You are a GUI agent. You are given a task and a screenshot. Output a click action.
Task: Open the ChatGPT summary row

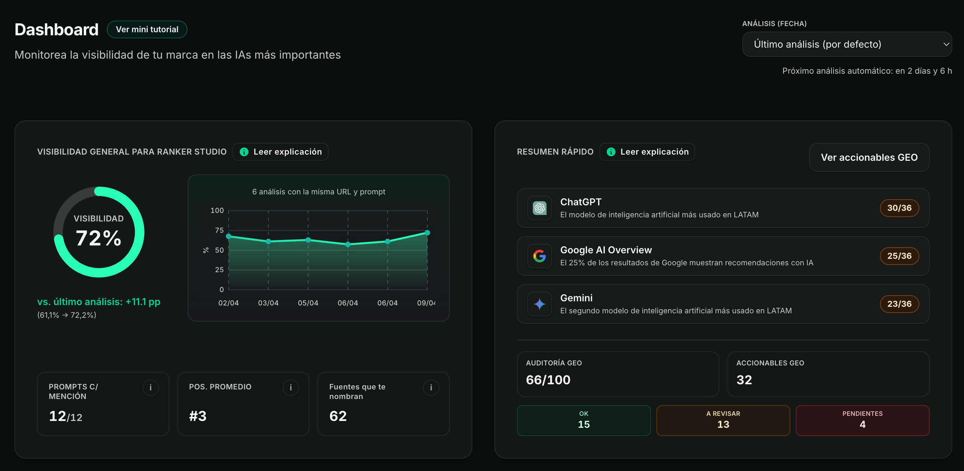click(723, 208)
